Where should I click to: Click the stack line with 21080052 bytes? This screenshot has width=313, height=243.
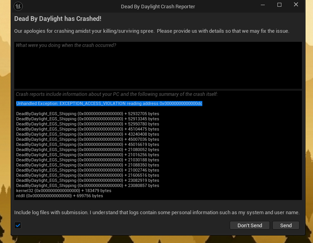[x=88, y=150]
